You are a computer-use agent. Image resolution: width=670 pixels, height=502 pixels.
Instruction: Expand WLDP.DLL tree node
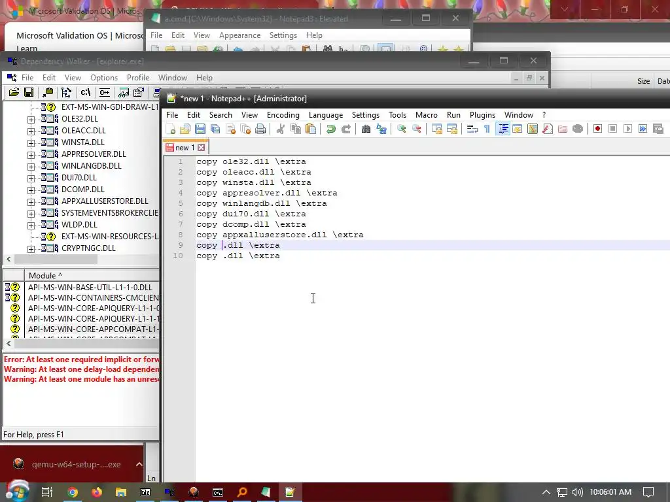coord(31,226)
